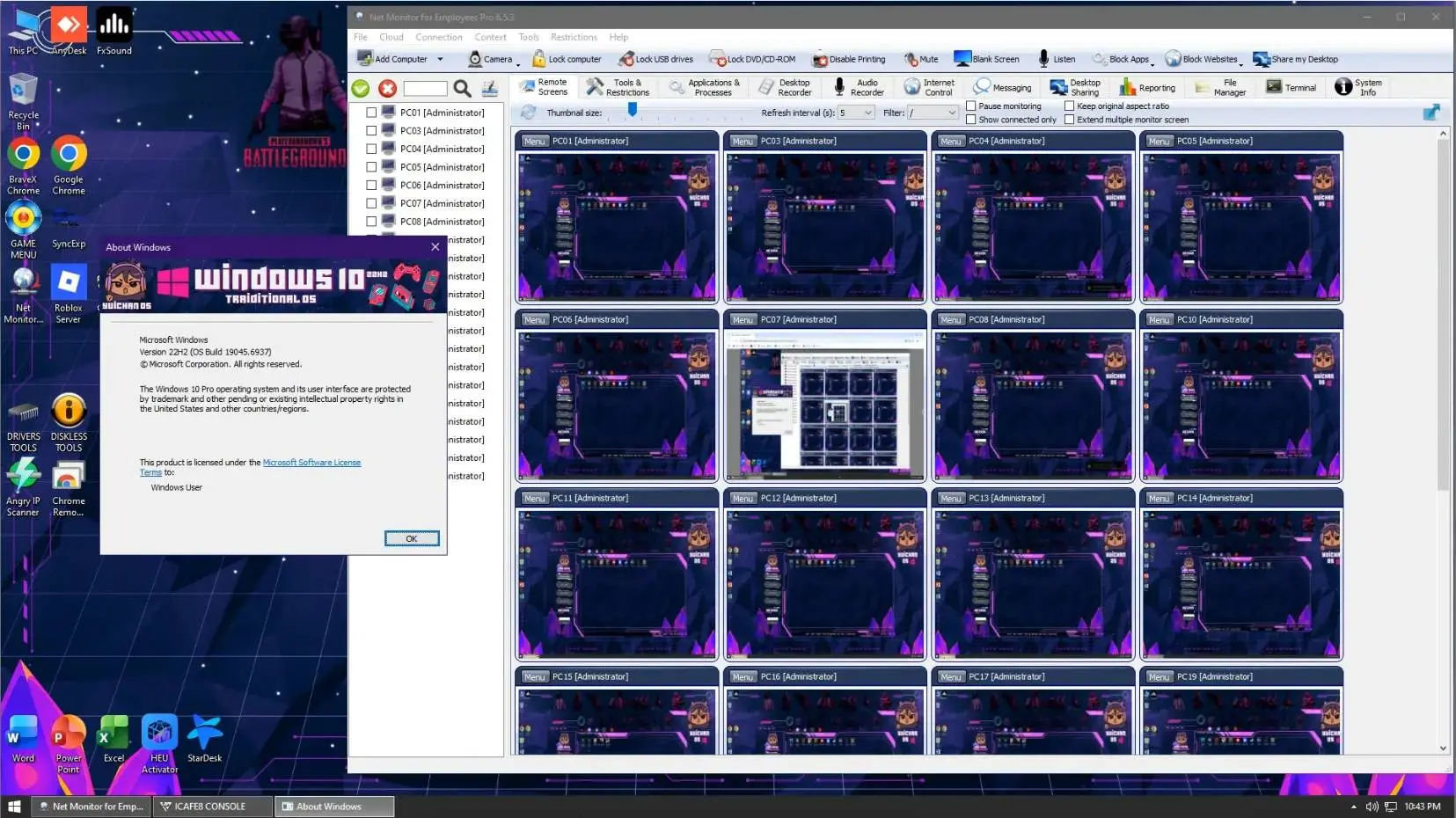The image size is (1456, 818).
Task: Open the Menu button of the PC05 thumbnail
Action: pos(1160,141)
